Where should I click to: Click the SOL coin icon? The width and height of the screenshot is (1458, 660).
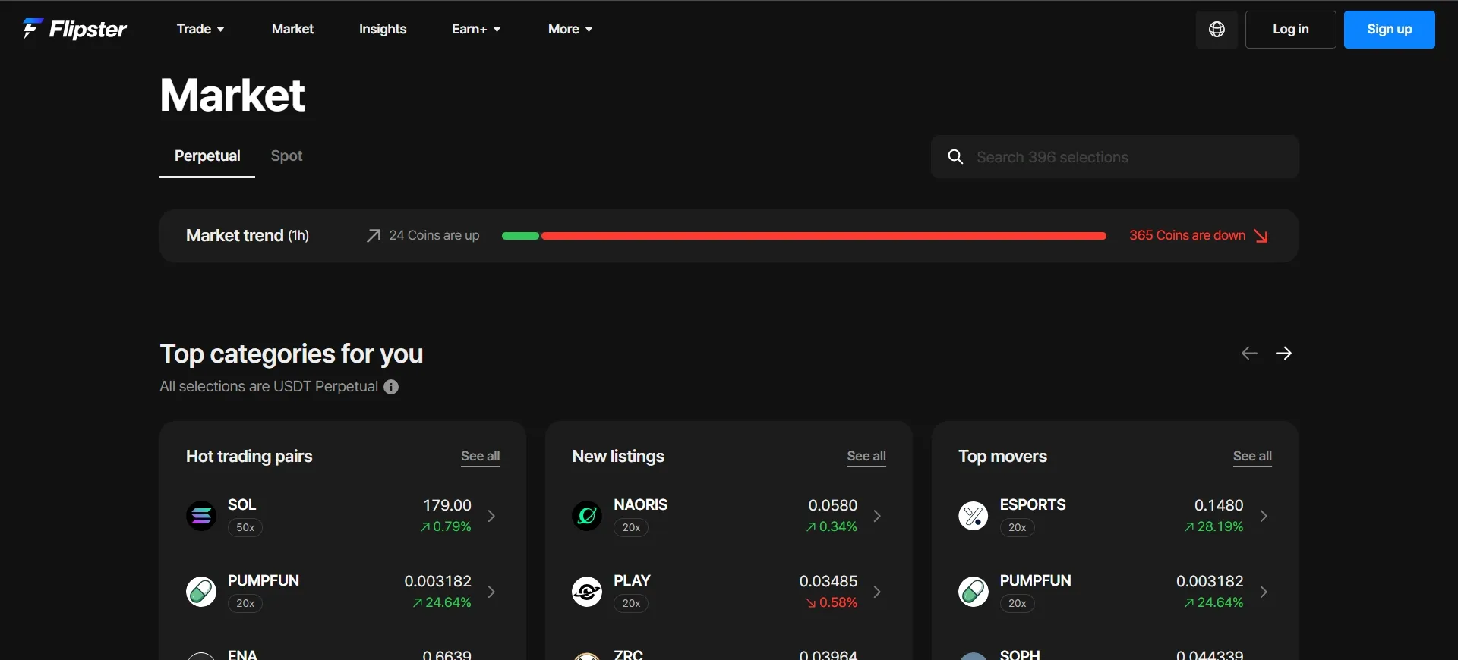click(201, 516)
